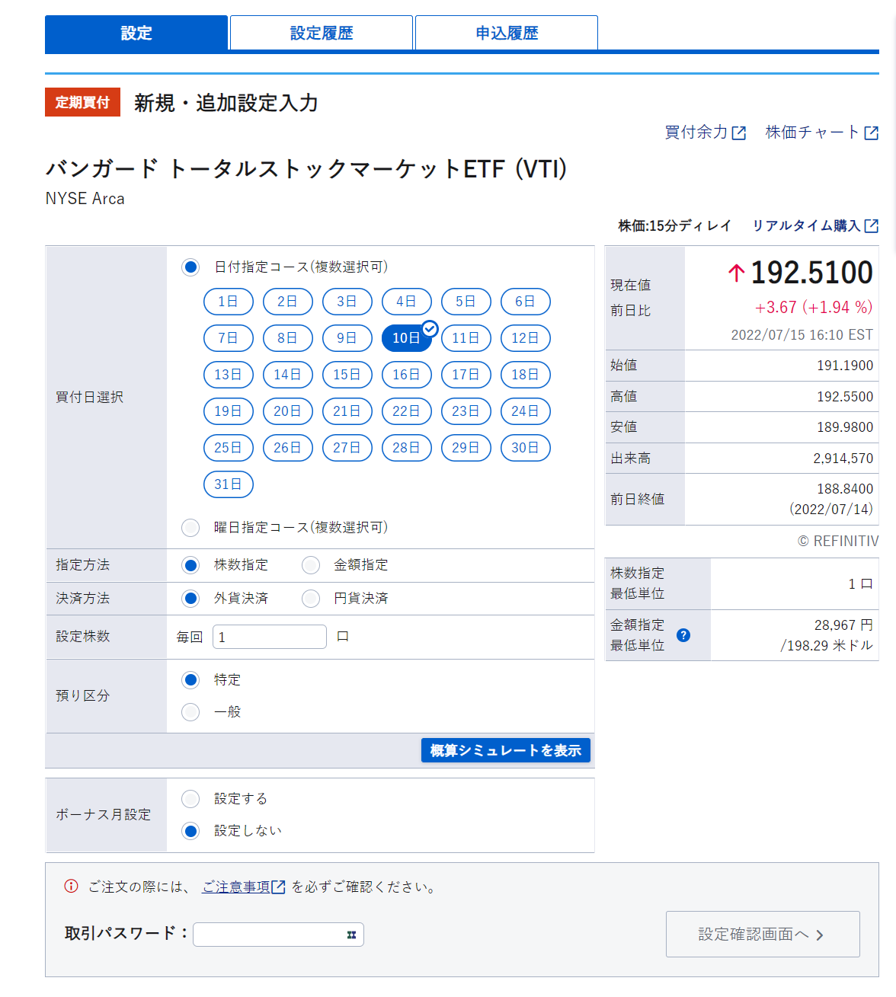Image resolution: width=896 pixels, height=997 pixels.
Task: Open リアルタイム購入 external link icon
Action: [872, 226]
